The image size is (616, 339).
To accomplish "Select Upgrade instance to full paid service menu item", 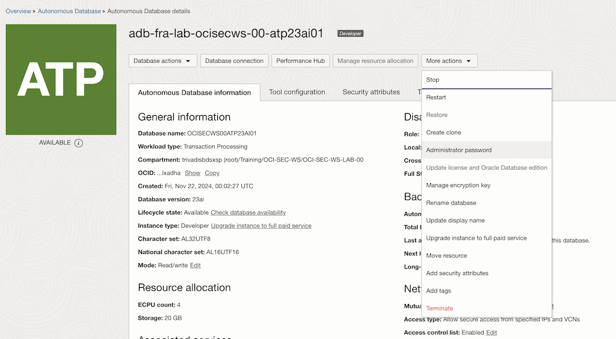I will 486,238.
